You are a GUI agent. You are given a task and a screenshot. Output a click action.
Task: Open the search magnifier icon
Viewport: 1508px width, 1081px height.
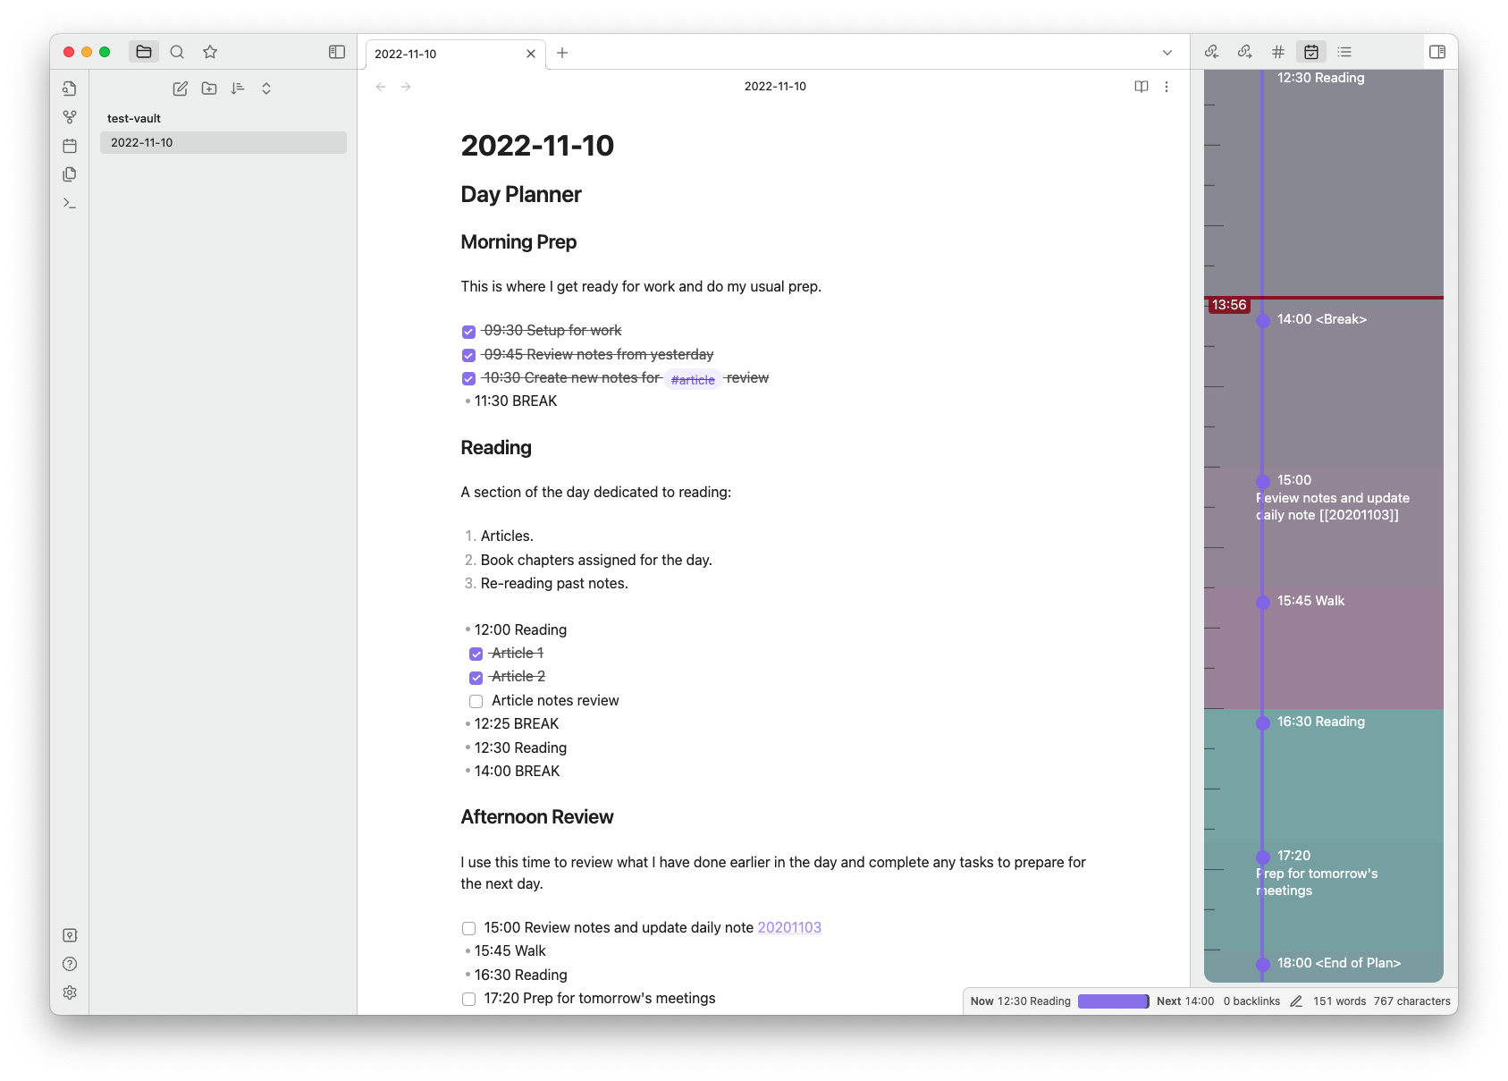177,52
